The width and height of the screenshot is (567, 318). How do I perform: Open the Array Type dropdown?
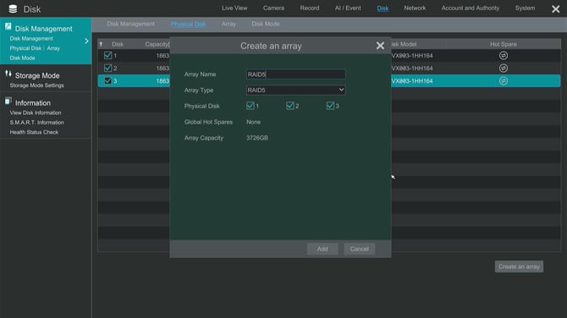295,90
